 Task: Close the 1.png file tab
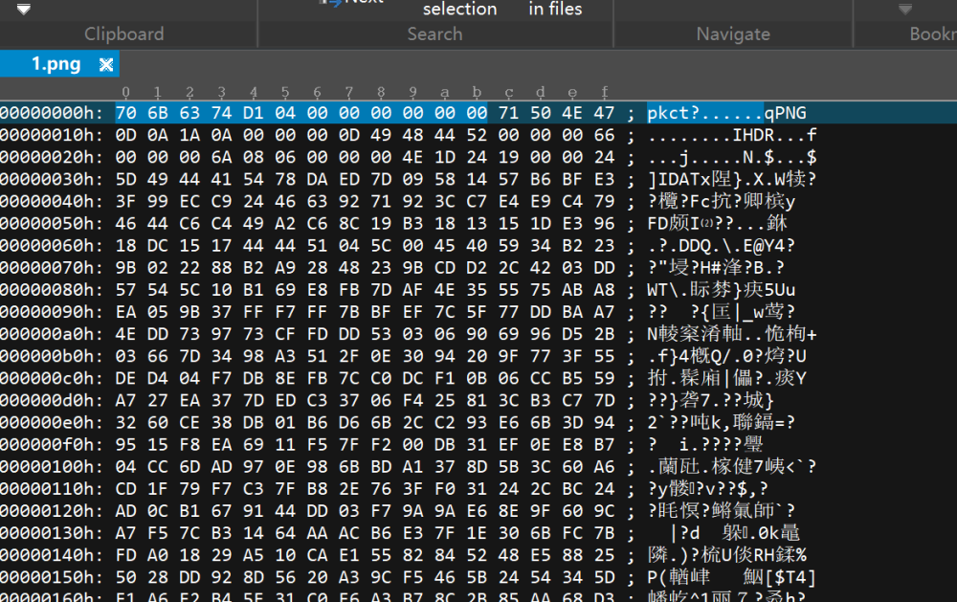point(106,65)
